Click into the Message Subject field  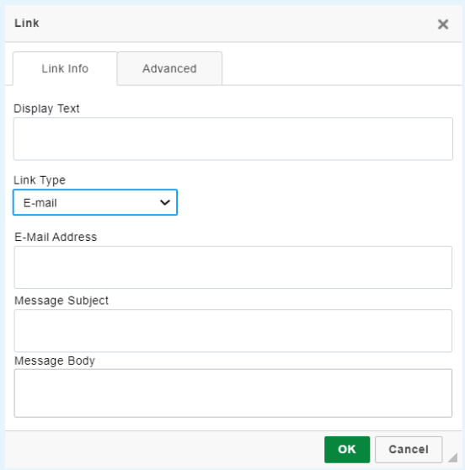click(x=233, y=331)
